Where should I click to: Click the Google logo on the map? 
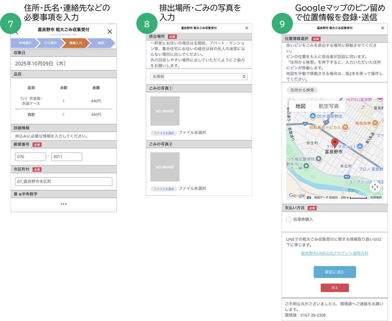[x=297, y=195]
